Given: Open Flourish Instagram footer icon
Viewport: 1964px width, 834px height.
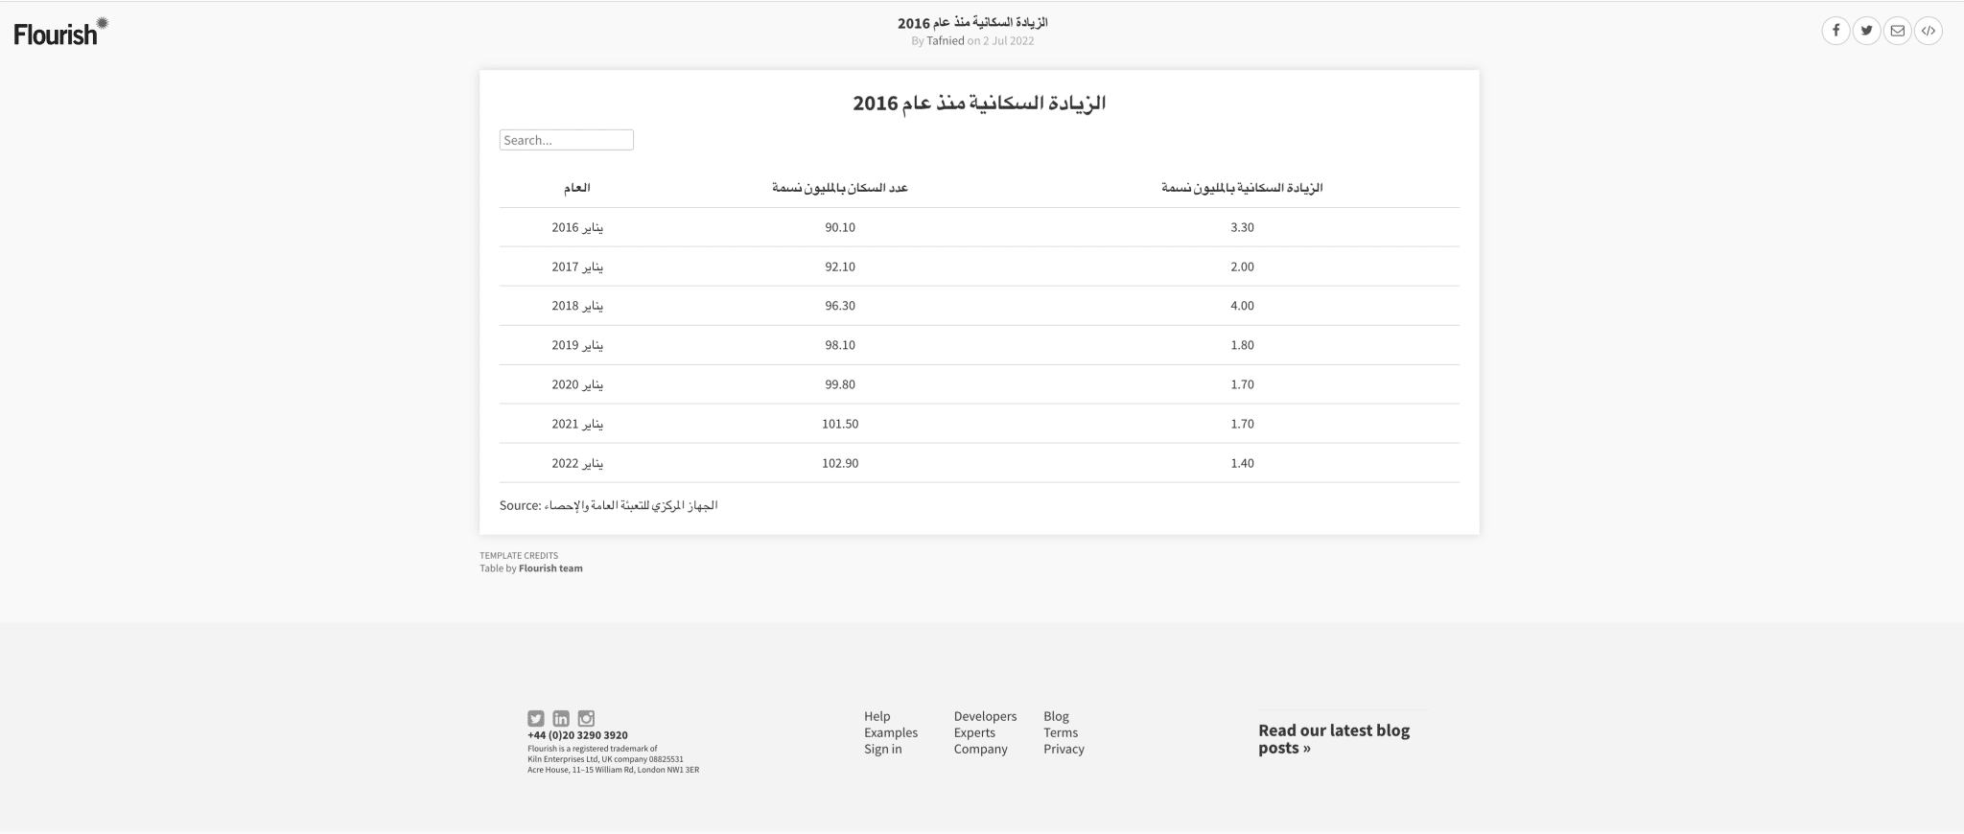Looking at the screenshot, I should pos(586,718).
